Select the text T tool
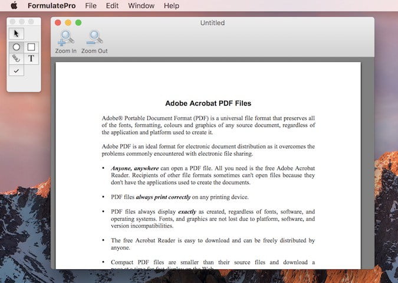Screen dimensions: 398x283 (31, 58)
